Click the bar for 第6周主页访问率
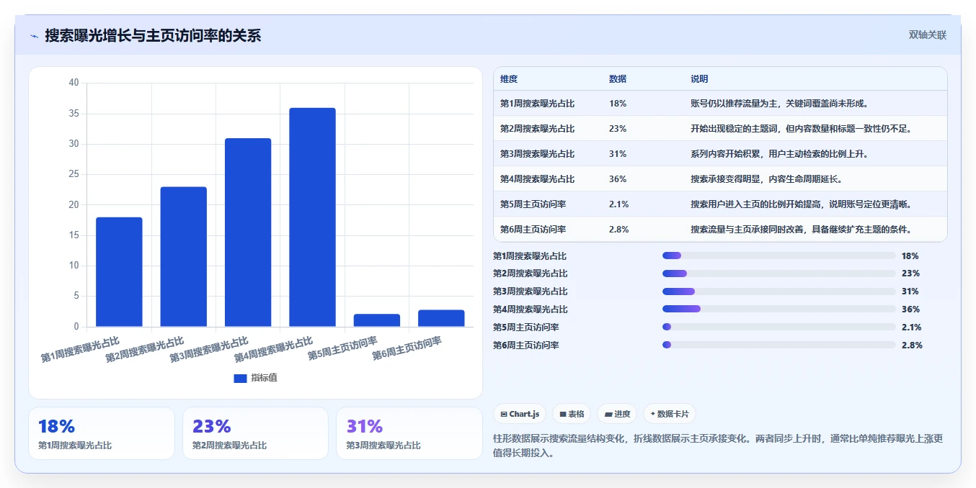976x488 pixels. [441, 318]
